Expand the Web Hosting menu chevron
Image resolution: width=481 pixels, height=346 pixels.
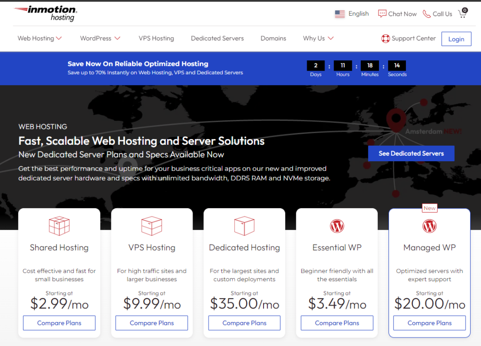[59, 39]
